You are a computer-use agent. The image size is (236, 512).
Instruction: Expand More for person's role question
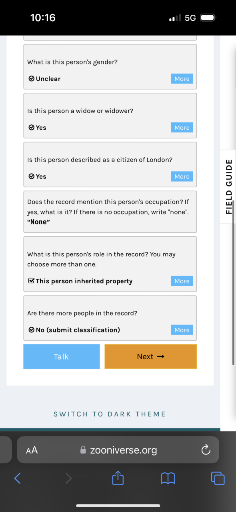coord(182,281)
